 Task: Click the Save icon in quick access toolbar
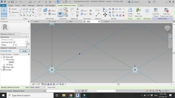pos(12,2)
